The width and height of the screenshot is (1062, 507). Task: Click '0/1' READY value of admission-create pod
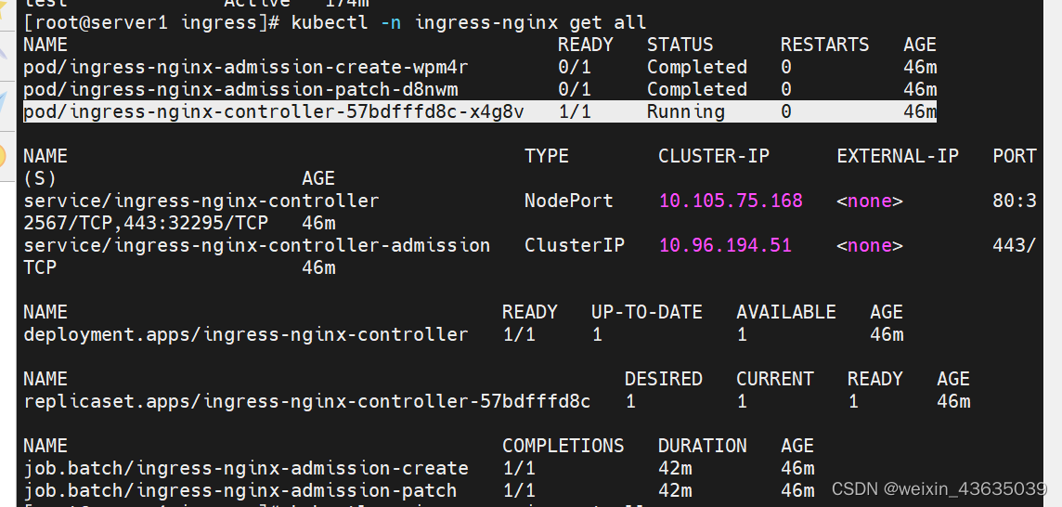(575, 67)
